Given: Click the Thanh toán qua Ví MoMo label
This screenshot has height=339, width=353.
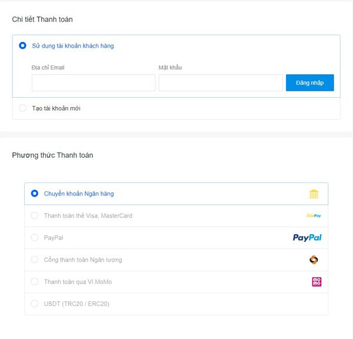Looking at the screenshot, I should tap(78, 282).
